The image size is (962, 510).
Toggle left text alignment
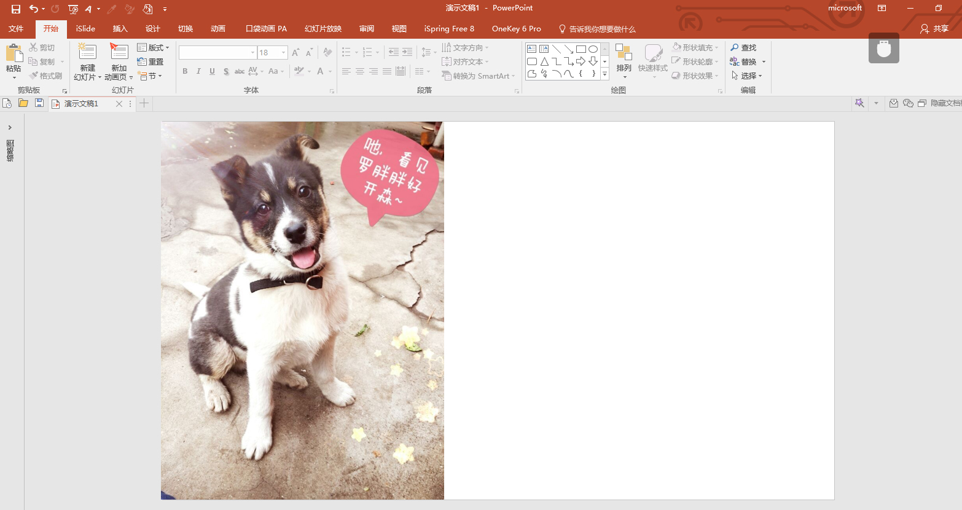[346, 71]
